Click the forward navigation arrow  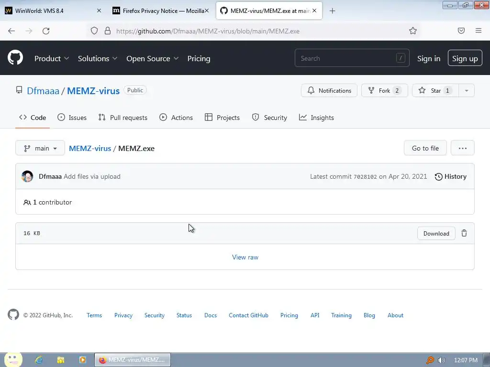(x=29, y=31)
